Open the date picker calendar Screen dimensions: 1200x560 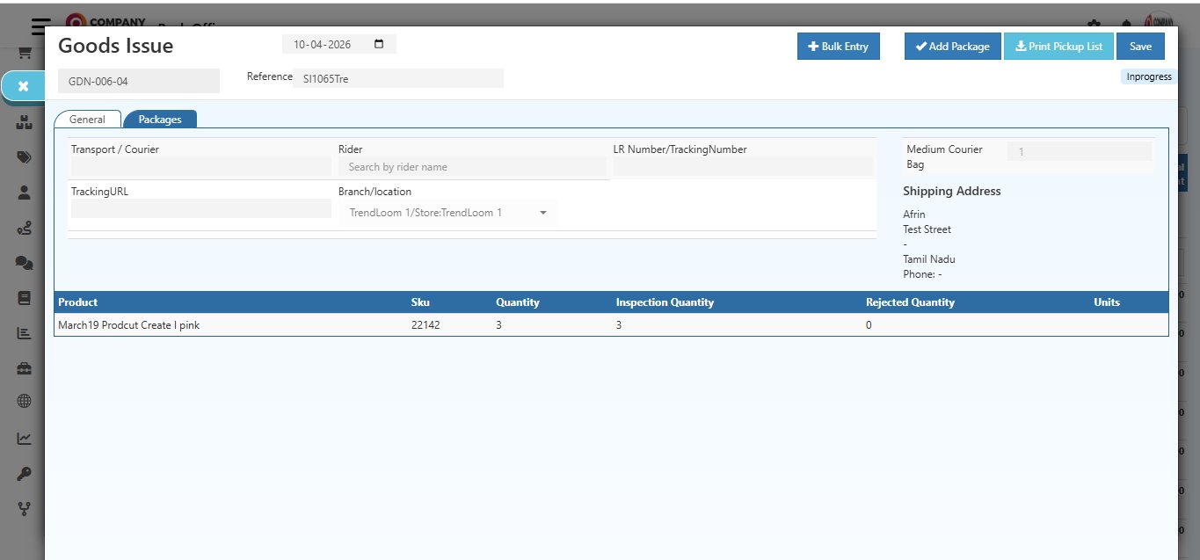coord(378,42)
